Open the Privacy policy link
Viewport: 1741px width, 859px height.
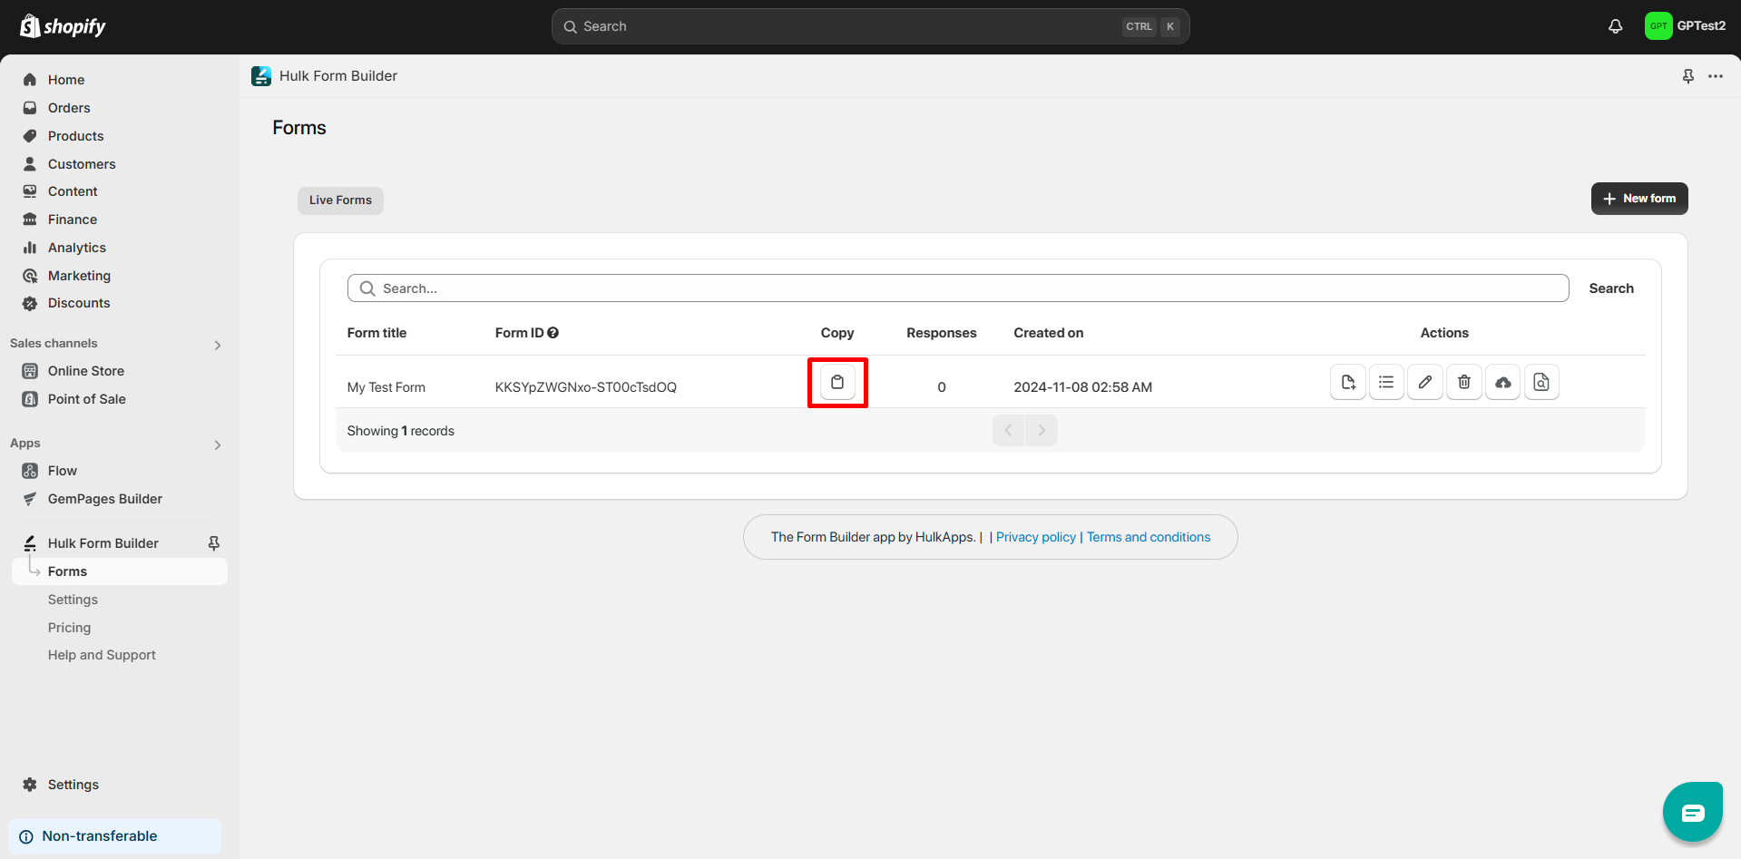1035,537
